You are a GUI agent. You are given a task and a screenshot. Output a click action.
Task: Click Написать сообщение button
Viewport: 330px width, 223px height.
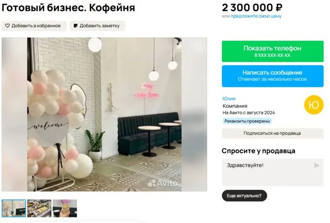click(x=273, y=76)
